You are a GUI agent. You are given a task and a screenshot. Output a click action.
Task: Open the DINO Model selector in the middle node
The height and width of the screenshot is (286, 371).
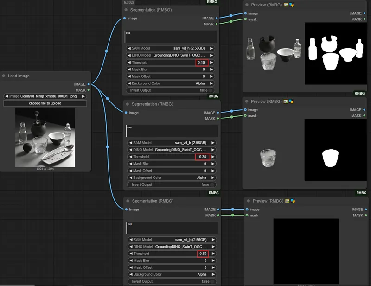coord(171,150)
